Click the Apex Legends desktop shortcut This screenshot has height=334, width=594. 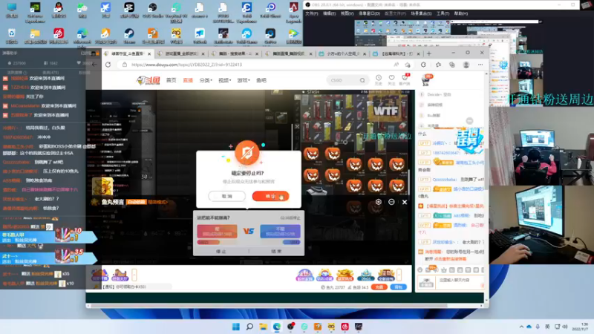pyautogui.click(x=293, y=13)
